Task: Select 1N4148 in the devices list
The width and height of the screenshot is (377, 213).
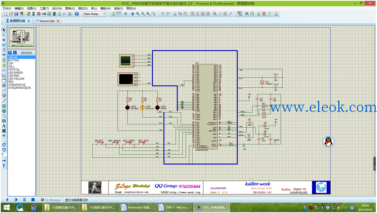Action: point(22,57)
